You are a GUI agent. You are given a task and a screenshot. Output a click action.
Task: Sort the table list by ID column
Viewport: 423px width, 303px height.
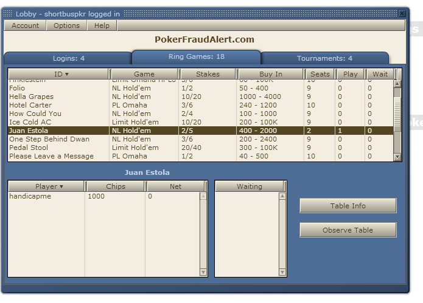tap(58, 74)
